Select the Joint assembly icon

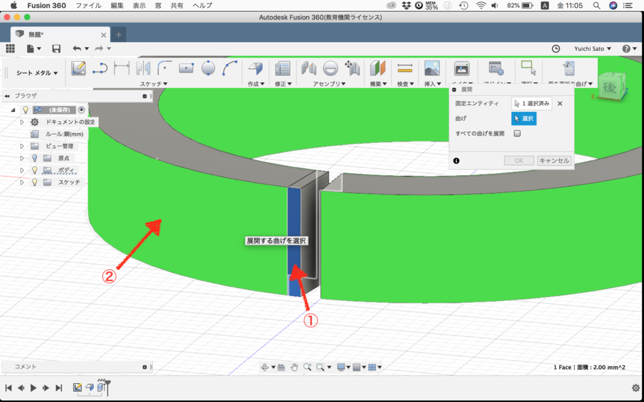(330, 68)
